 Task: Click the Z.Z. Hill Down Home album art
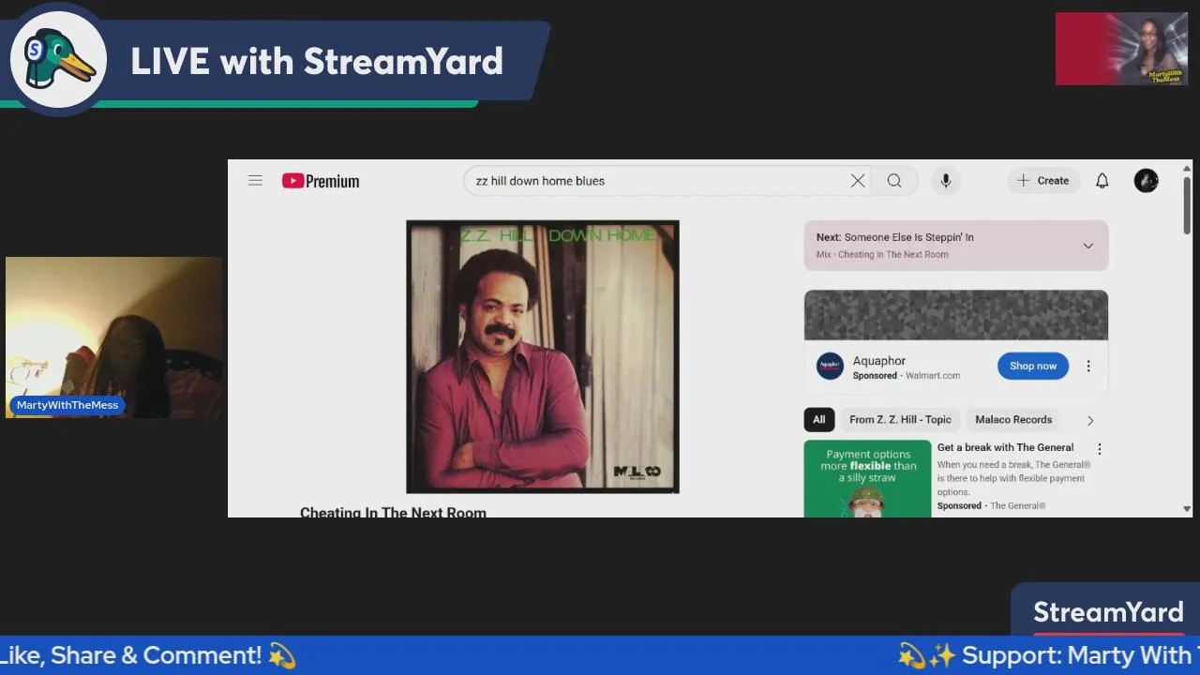pyautogui.click(x=542, y=356)
